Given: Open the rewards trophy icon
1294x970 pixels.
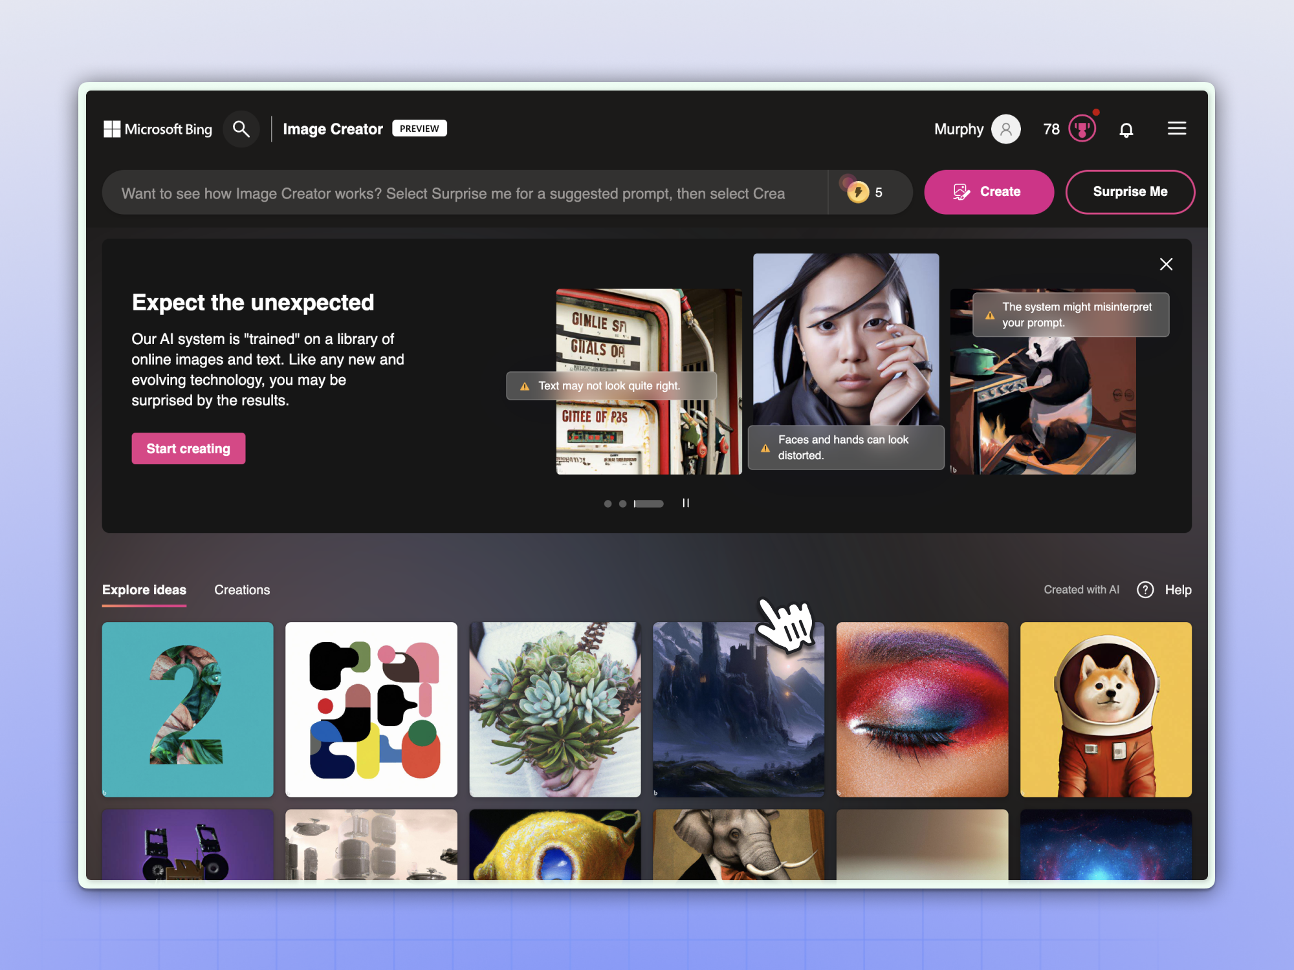Looking at the screenshot, I should [1082, 129].
